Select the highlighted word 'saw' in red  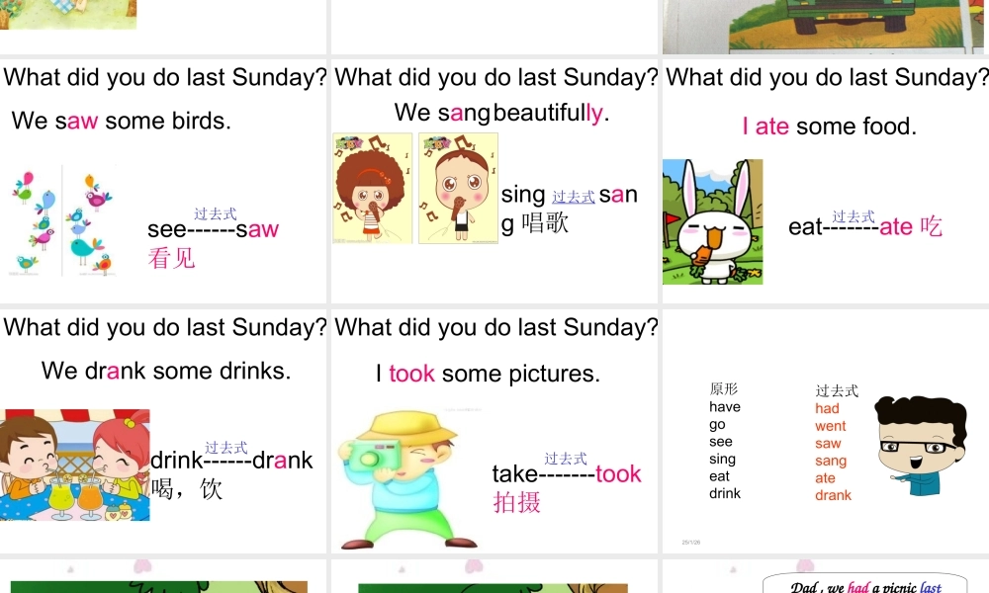pos(79,121)
